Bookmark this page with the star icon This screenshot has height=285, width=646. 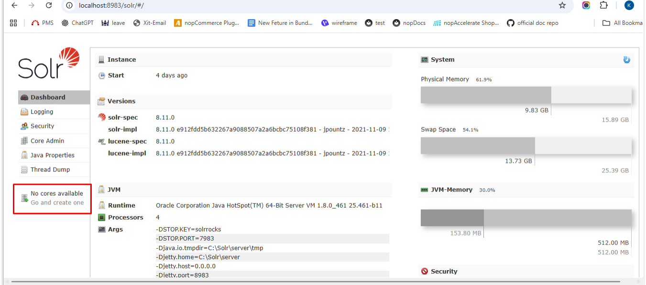pyautogui.click(x=562, y=5)
